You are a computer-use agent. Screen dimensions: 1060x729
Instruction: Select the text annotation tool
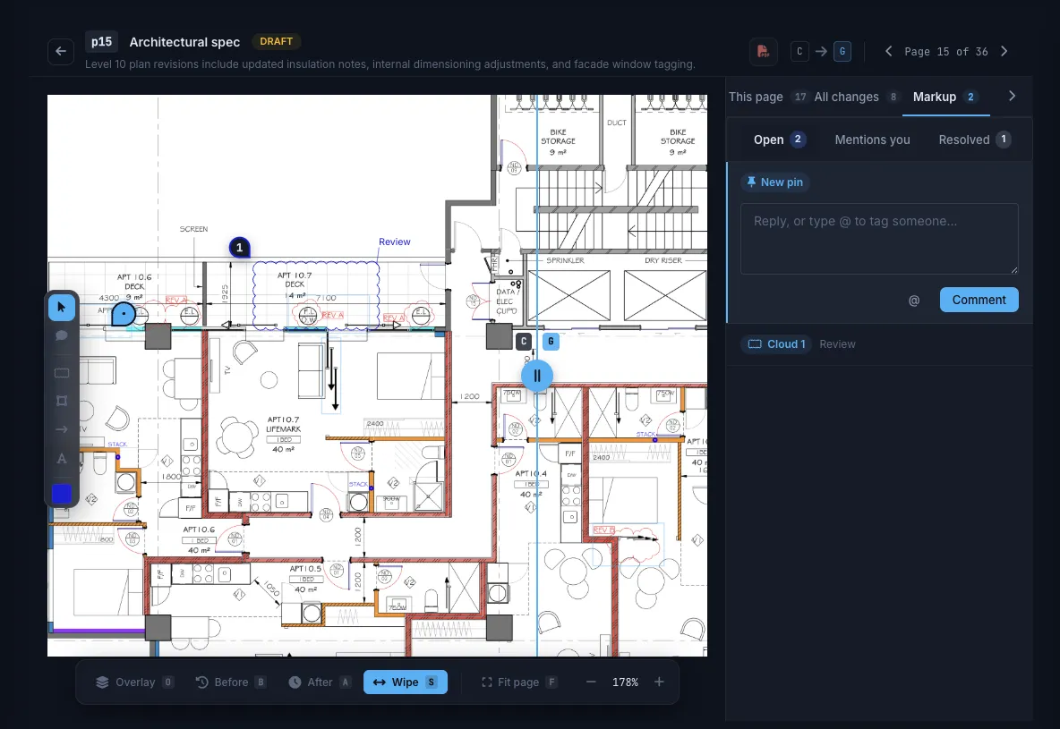click(62, 458)
